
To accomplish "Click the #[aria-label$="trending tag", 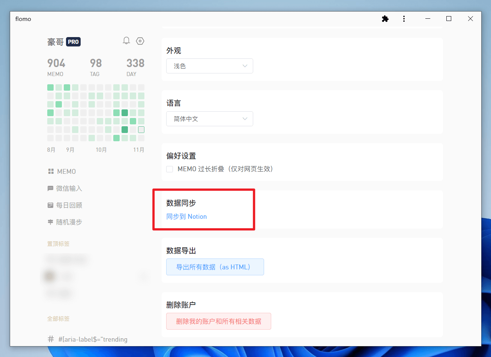I will (93, 339).
